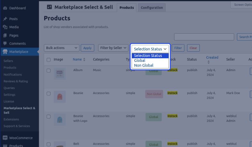Click the Global badge for Beanie with Logo
Image resolution: width=252 pixels, height=147 pixels.
tap(154, 117)
